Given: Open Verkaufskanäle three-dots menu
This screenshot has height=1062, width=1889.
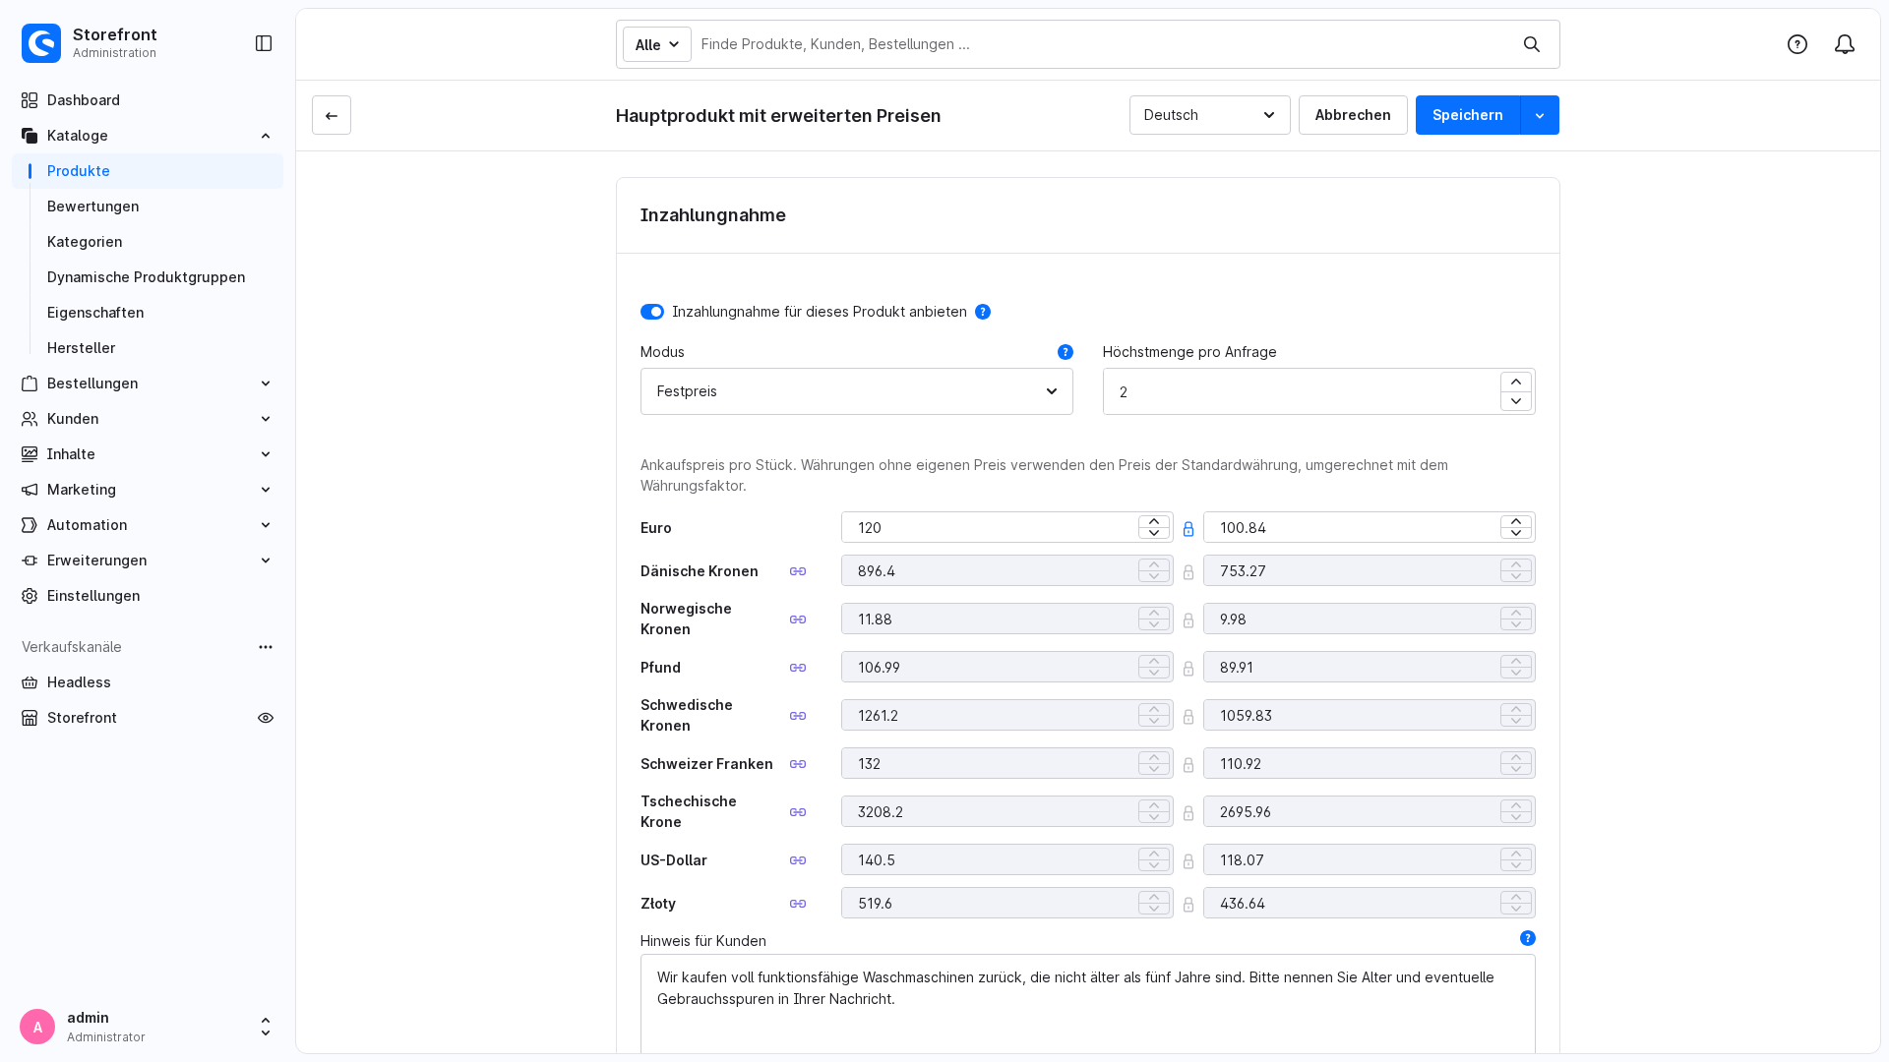Looking at the screenshot, I should (266, 647).
